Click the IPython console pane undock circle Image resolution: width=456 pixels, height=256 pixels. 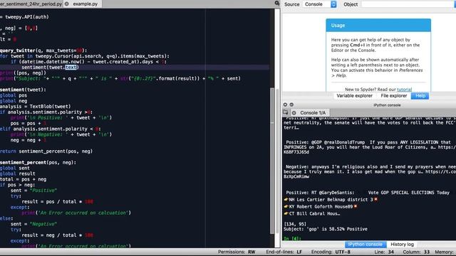click(x=291, y=105)
